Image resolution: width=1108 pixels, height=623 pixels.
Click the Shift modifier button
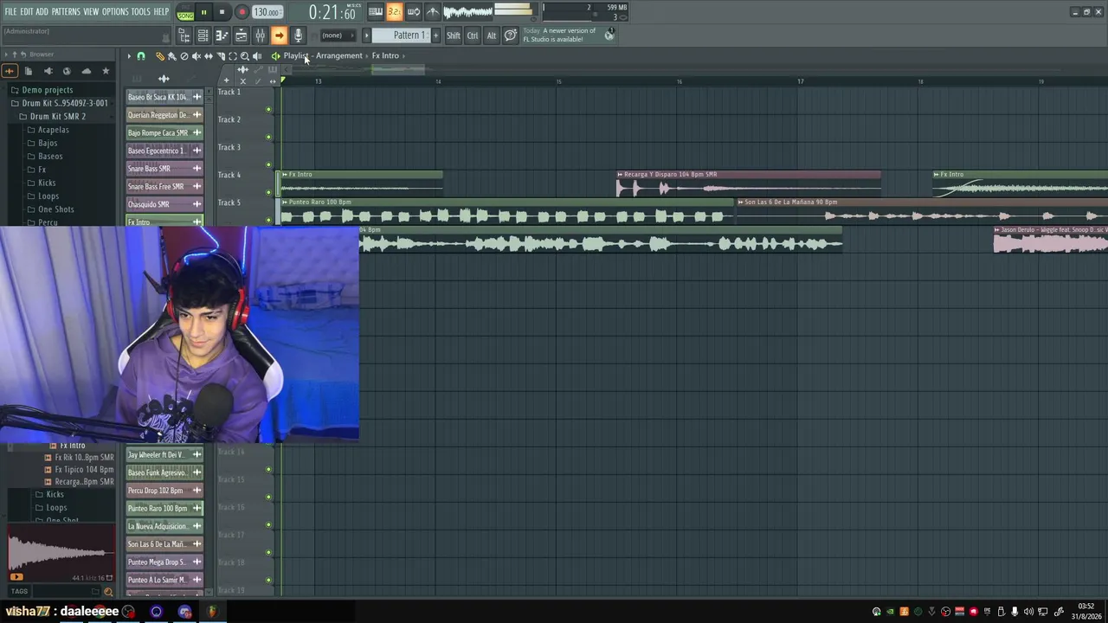point(454,35)
